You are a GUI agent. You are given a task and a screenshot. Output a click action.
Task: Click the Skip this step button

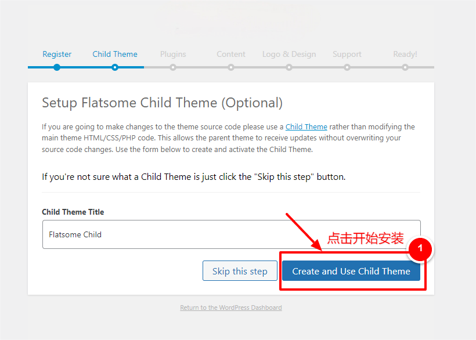[240, 270]
